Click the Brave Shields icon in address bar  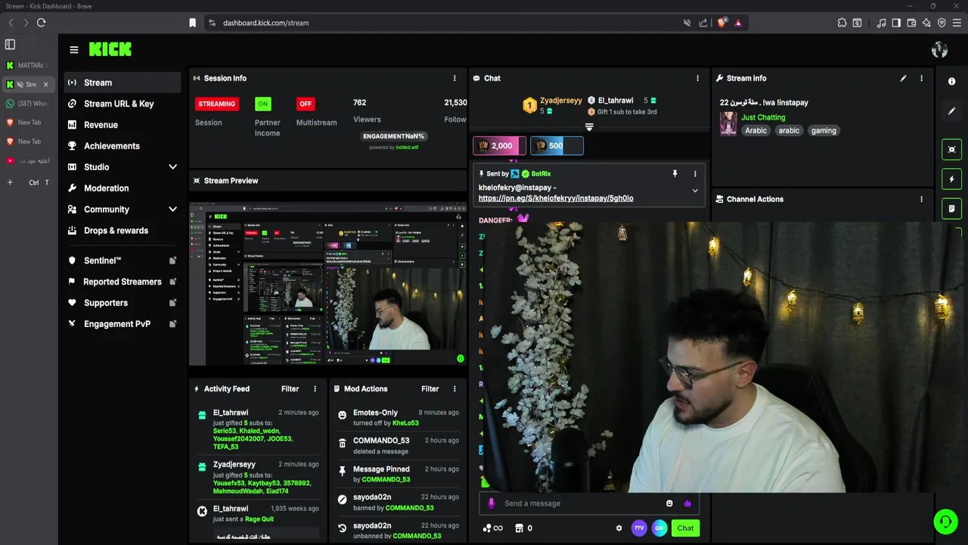(722, 23)
